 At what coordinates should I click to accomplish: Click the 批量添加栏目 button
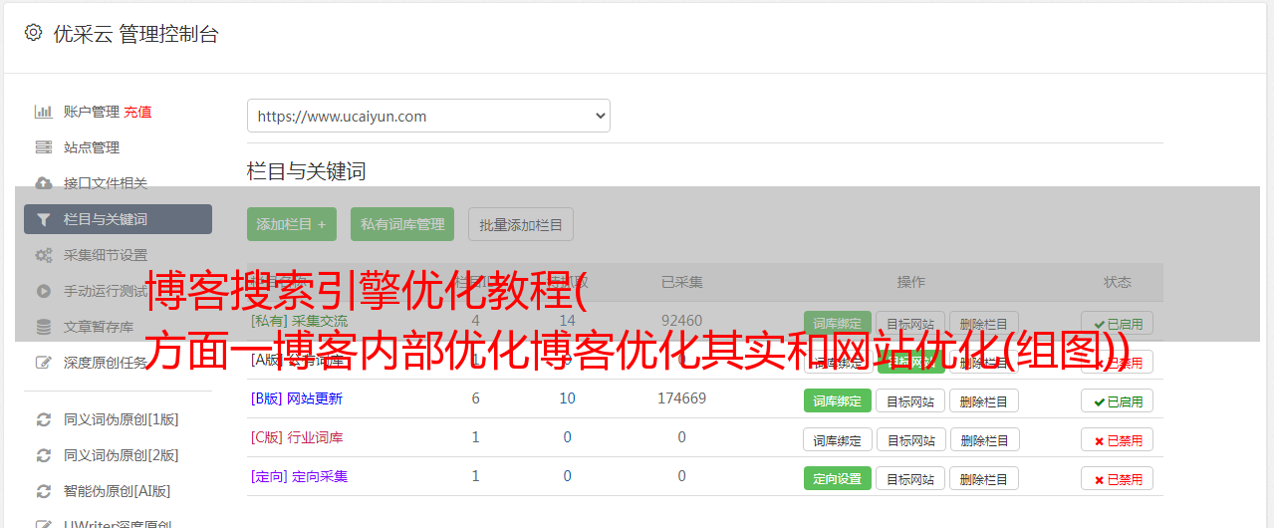tap(521, 224)
